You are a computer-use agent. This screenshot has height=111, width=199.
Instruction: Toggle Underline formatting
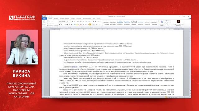pyautogui.click(x=64, y=24)
